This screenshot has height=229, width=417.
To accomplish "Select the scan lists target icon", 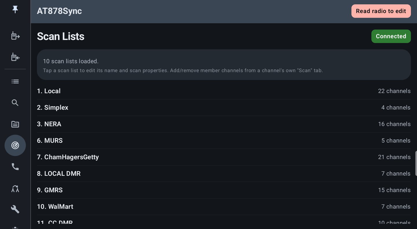I will click(x=15, y=146).
